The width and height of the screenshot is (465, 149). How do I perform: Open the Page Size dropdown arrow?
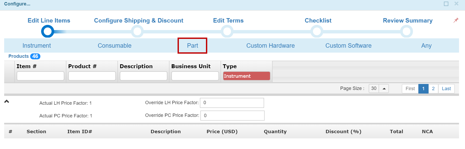tap(384, 89)
